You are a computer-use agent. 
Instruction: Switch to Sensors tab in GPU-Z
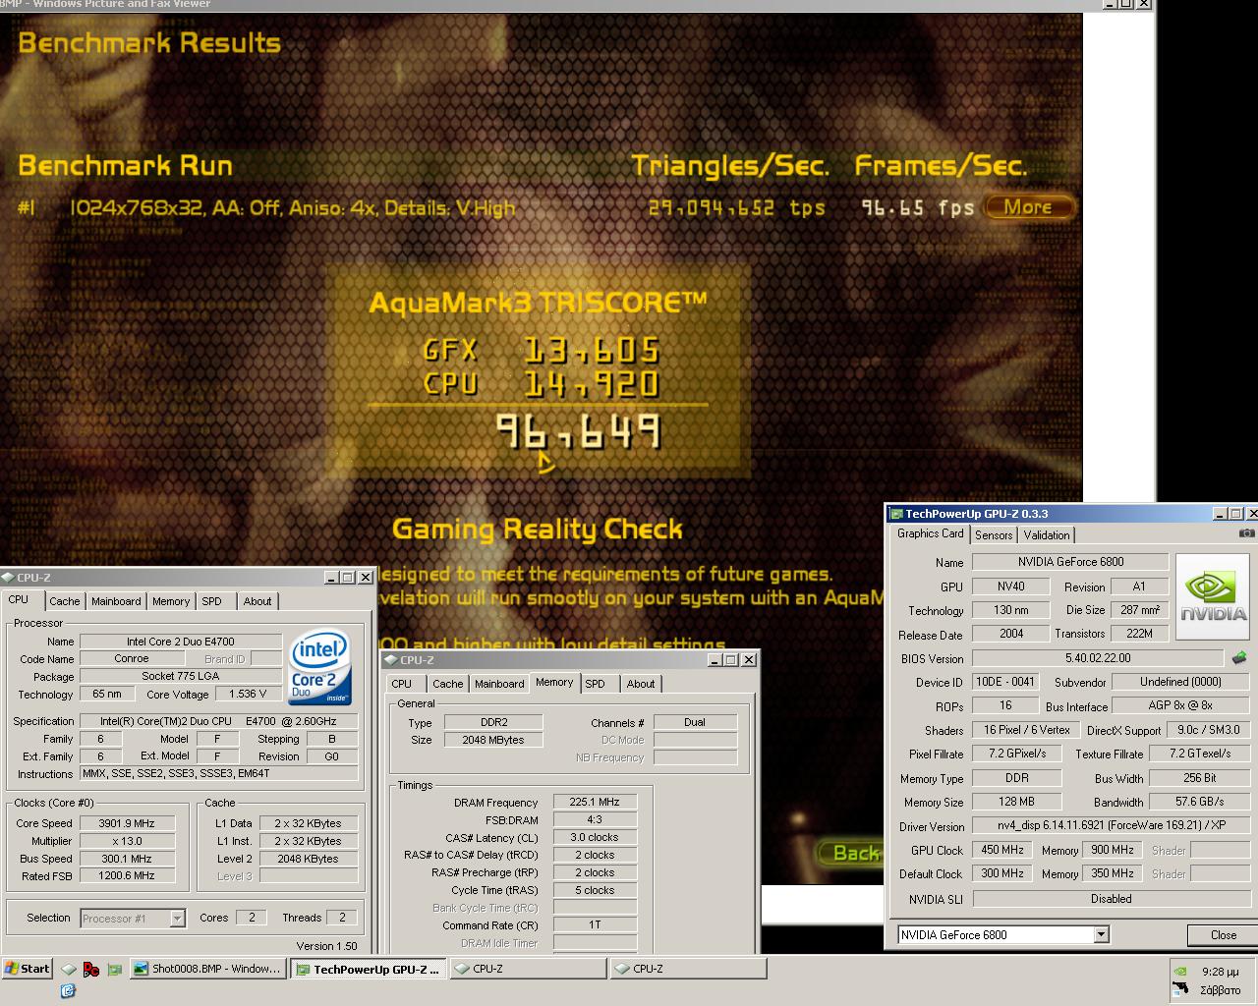994,534
